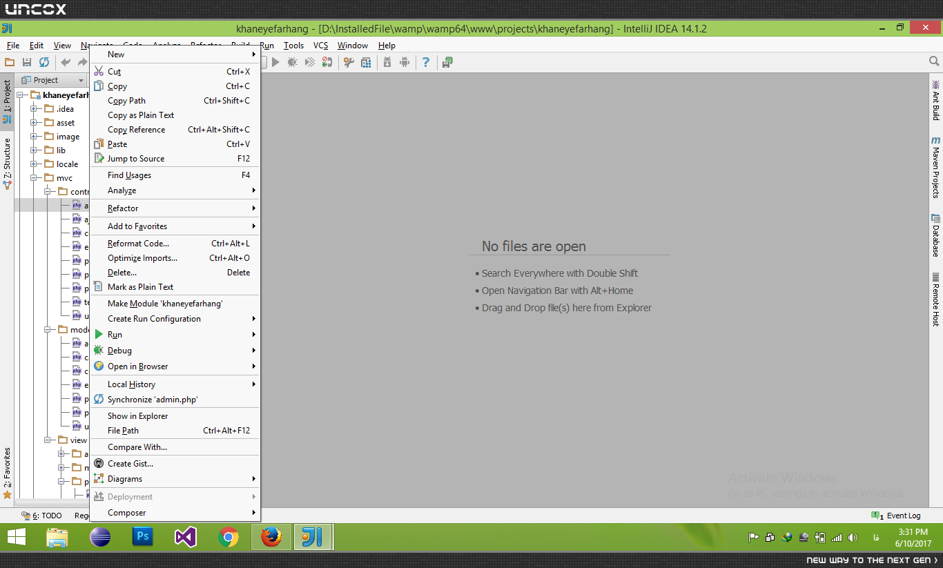Image resolution: width=943 pixels, height=568 pixels.
Task: Open the Tools menu
Action: 293,46
